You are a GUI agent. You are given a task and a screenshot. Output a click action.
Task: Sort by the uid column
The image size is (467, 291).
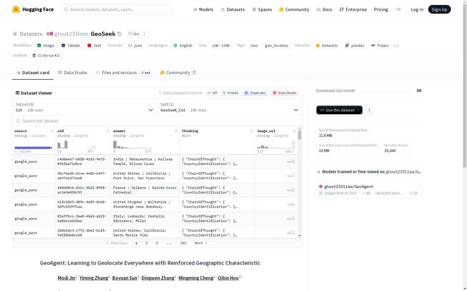tap(108, 131)
